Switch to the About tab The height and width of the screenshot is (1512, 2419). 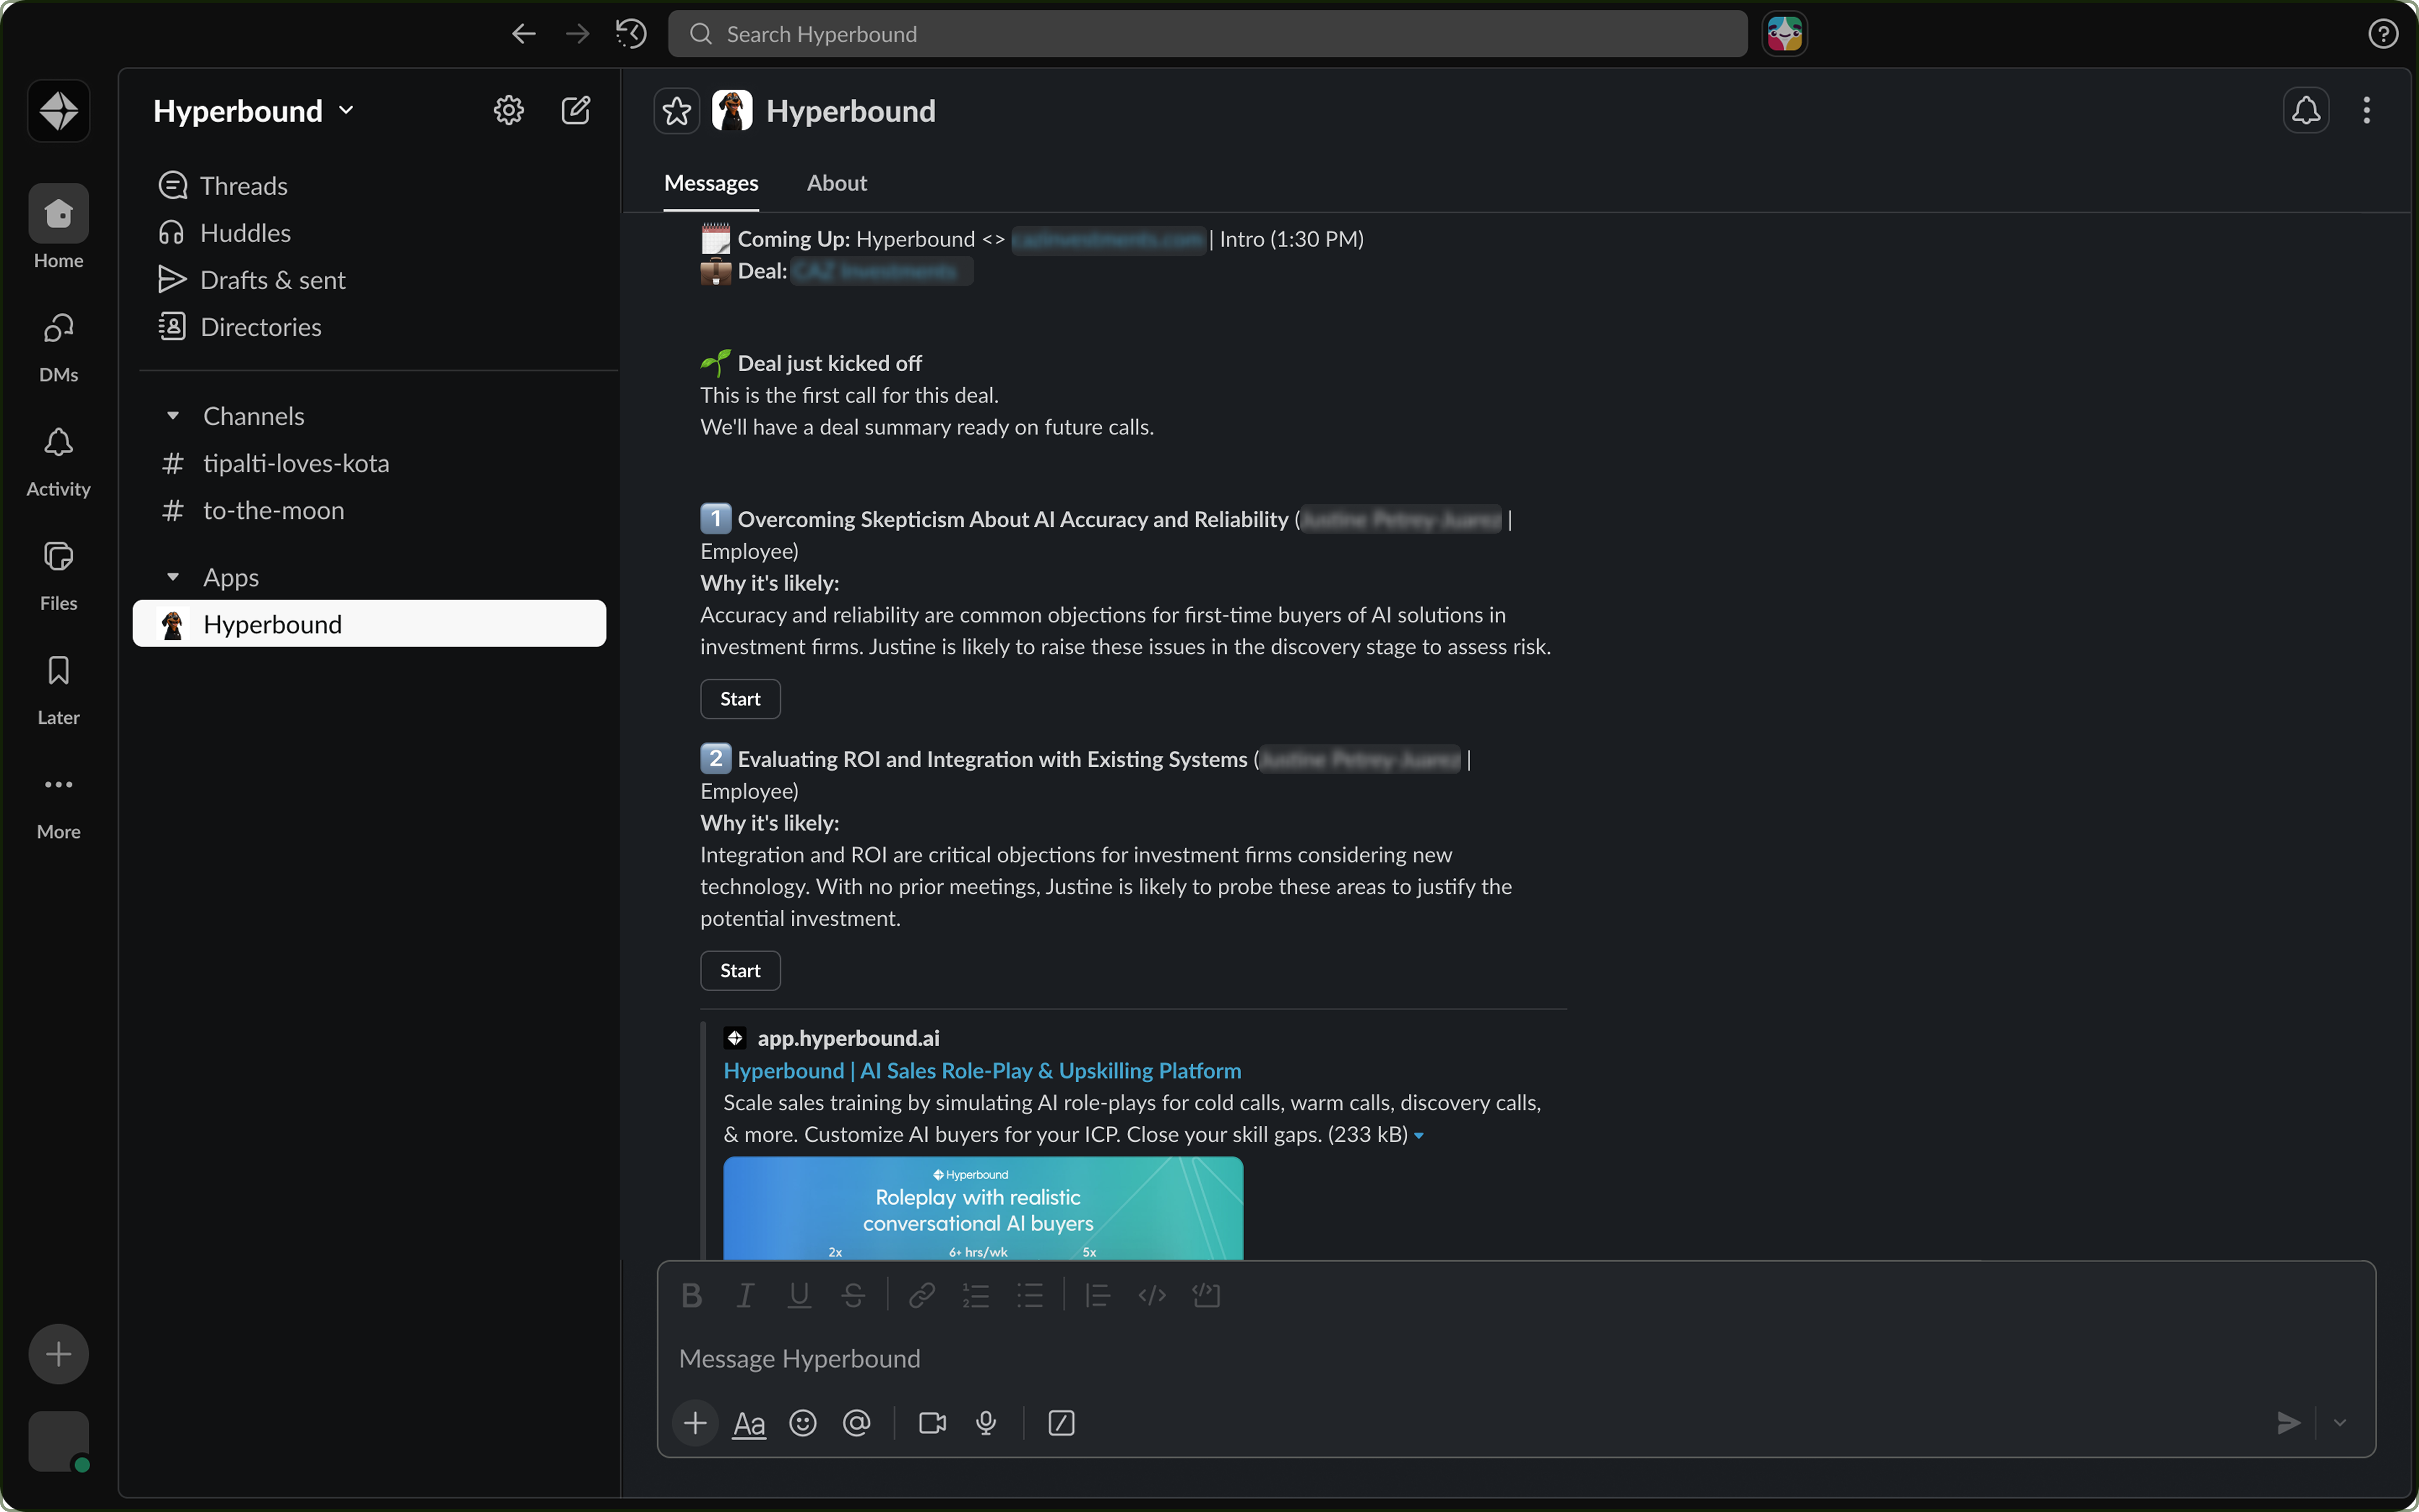tap(836, 183)
